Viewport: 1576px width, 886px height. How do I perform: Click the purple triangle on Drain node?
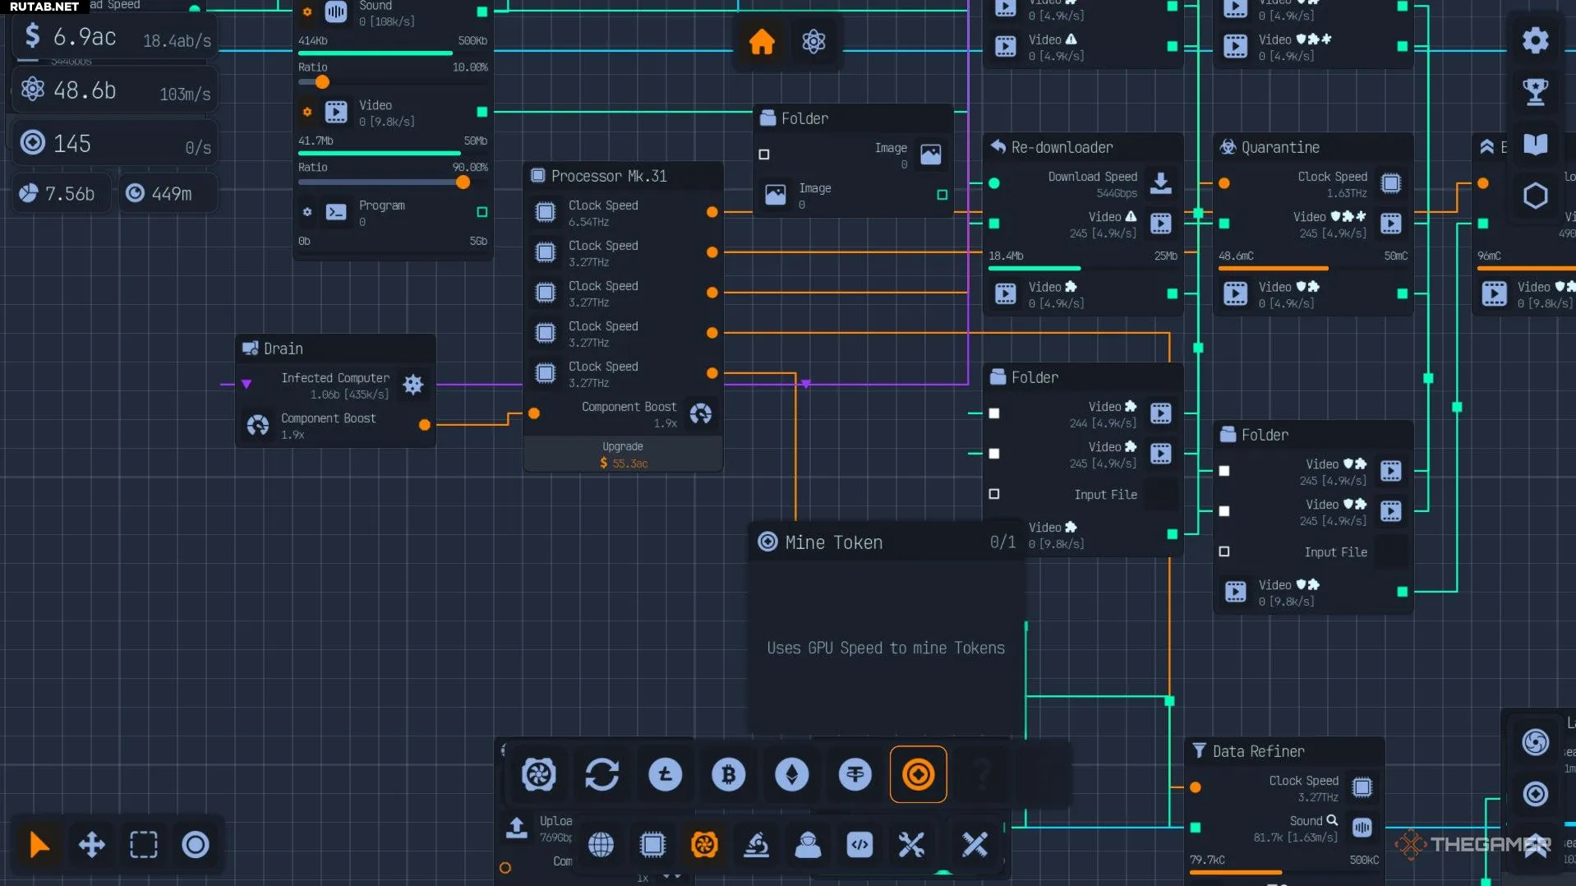247,384
